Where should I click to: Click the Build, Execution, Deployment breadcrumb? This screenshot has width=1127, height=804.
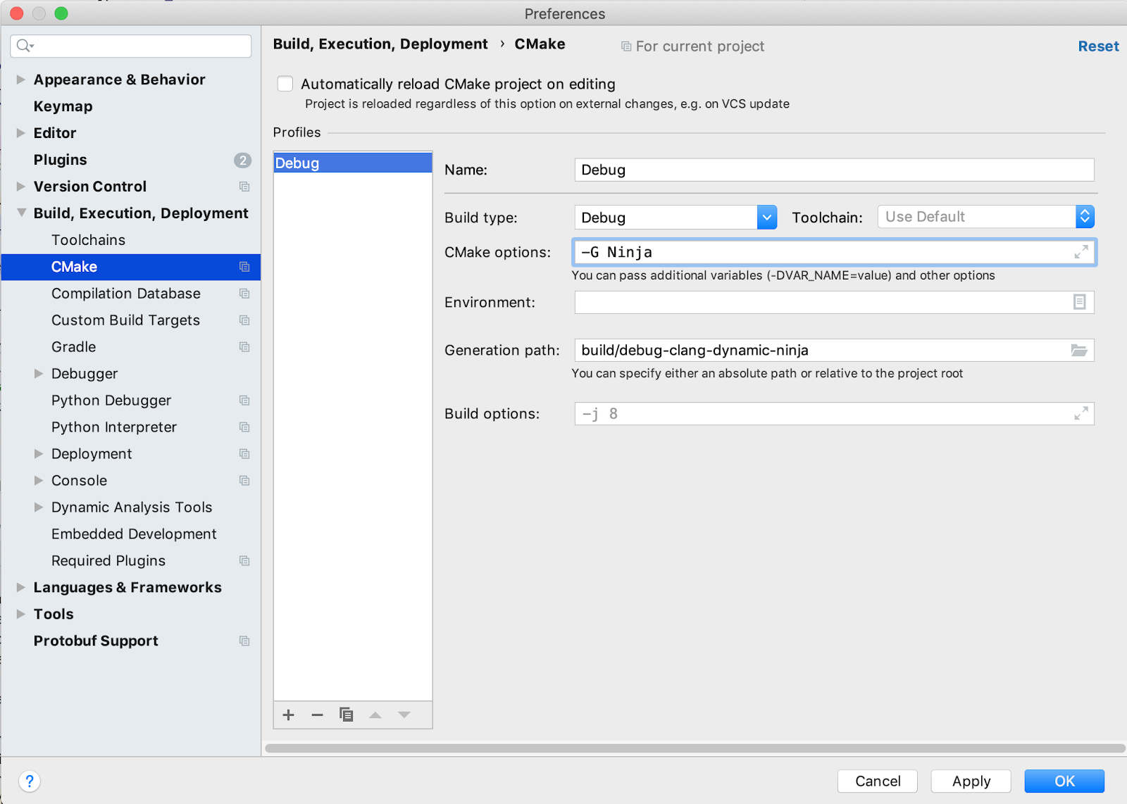[x=380, y=44]
